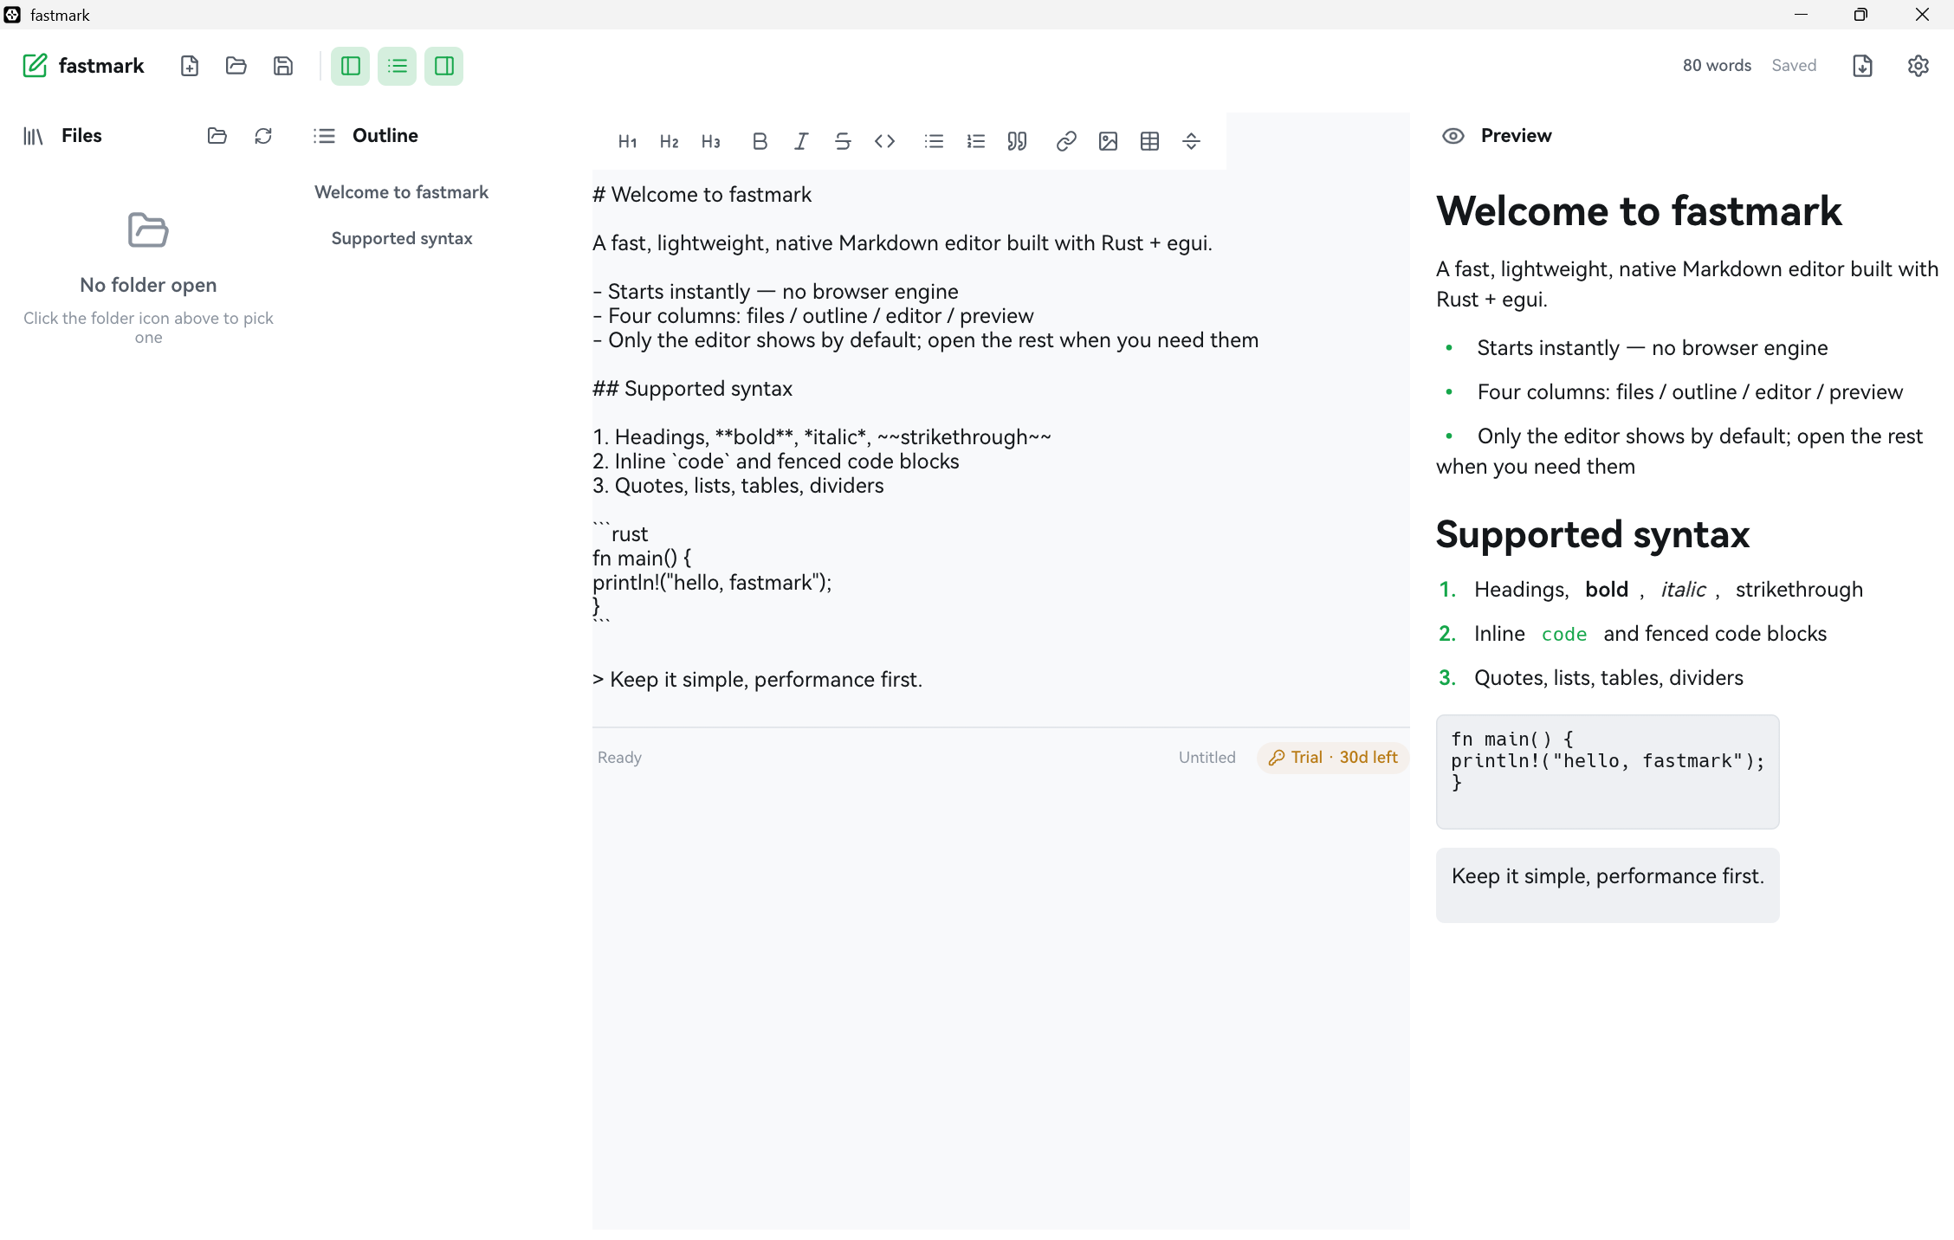Insert a table
Viewport: 1954px width, 1240px height.
click(1149, 141)
